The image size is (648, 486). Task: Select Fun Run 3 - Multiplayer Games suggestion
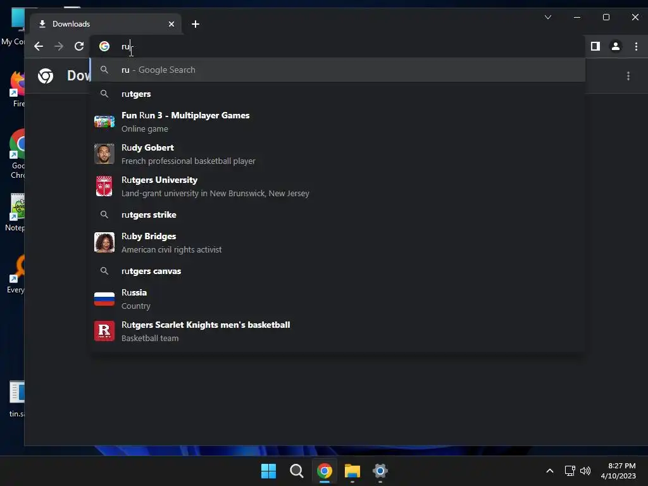tap(337, 122)
